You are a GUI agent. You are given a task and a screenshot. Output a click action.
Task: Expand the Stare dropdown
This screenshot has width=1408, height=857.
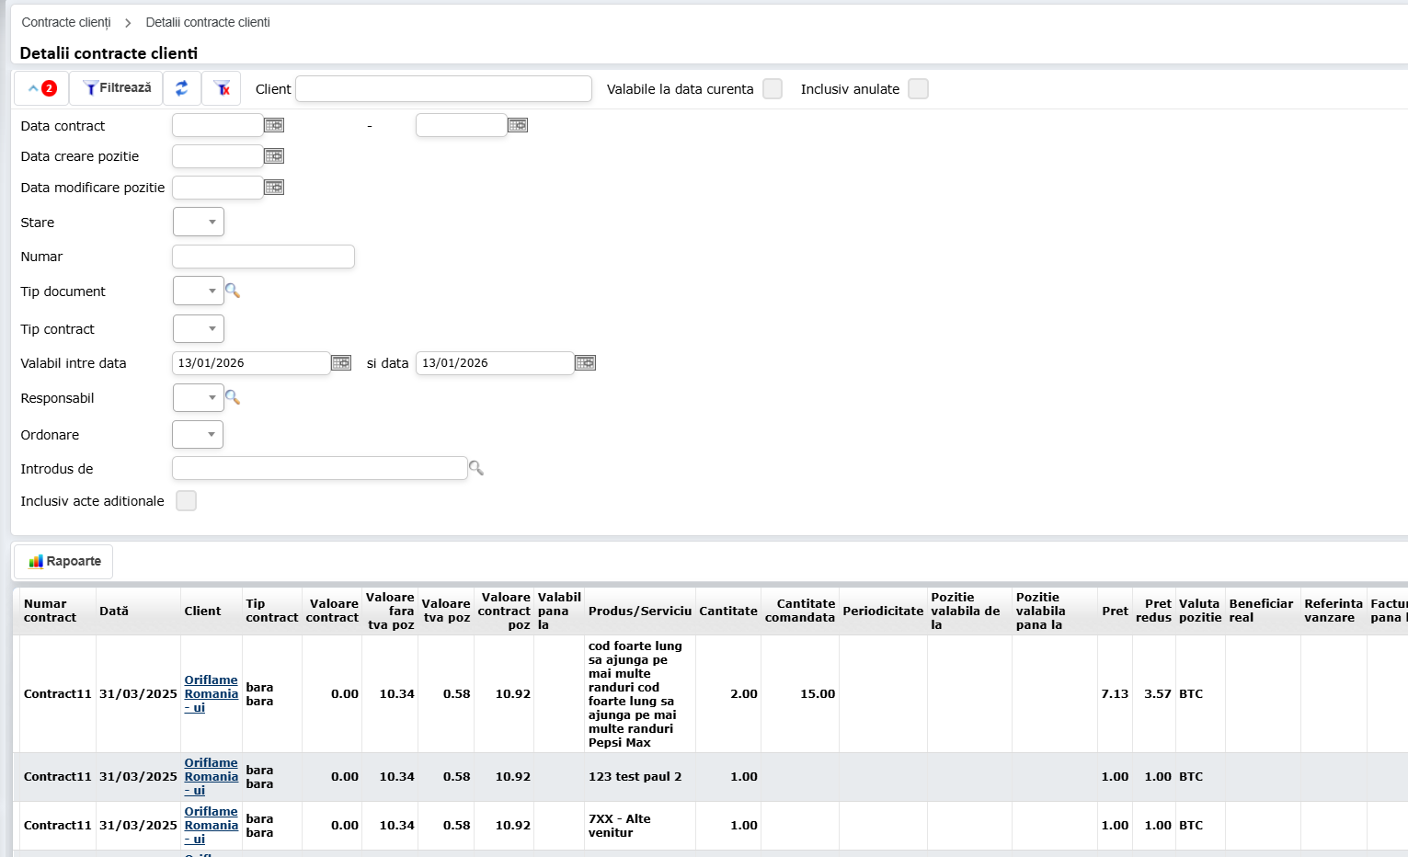199,222
